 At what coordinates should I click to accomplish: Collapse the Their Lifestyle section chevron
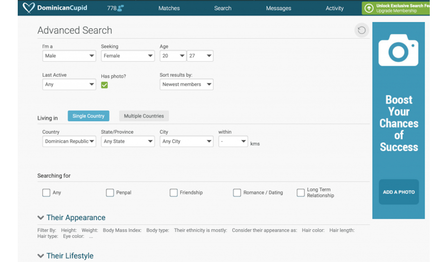click(x=41, y=256)
